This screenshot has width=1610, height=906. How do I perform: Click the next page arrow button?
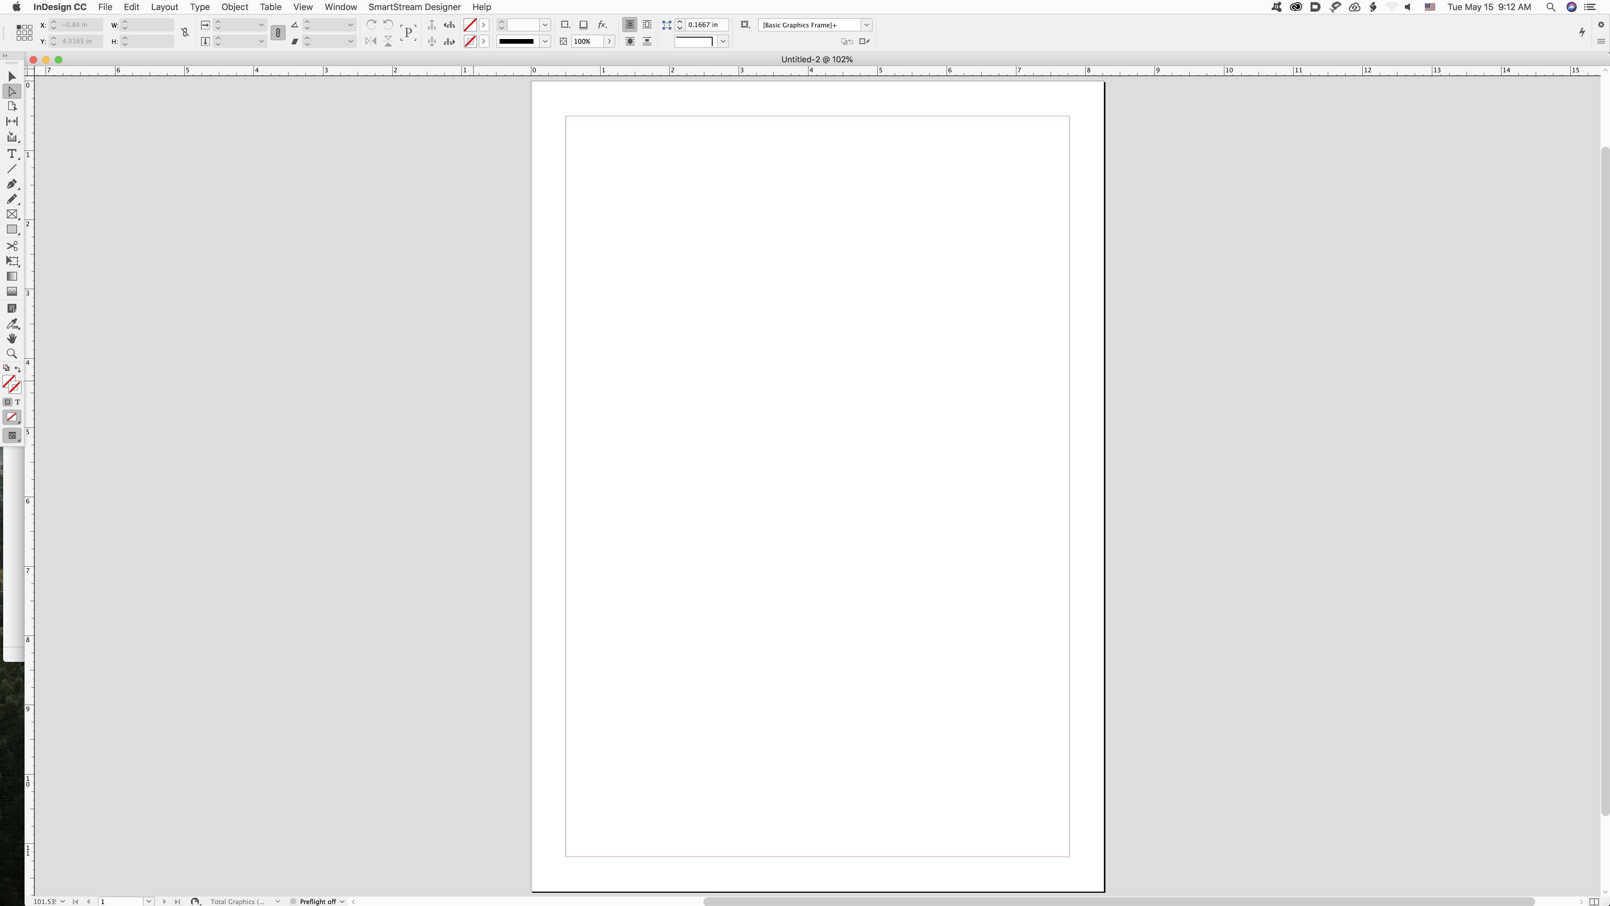165,901
